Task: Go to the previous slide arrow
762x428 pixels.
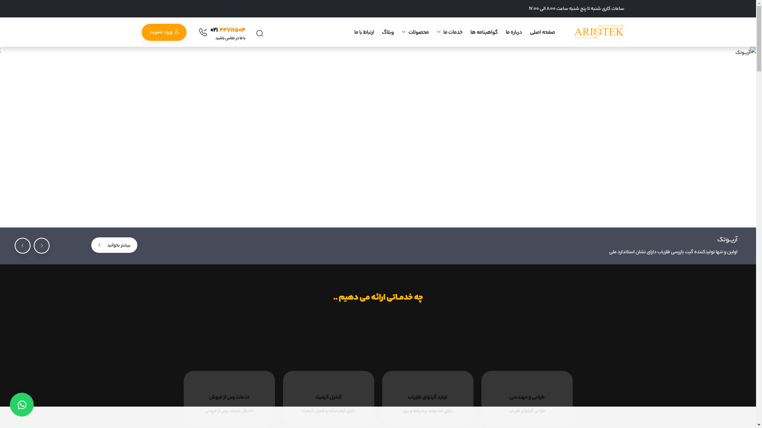Action: [x=42, y=246]
